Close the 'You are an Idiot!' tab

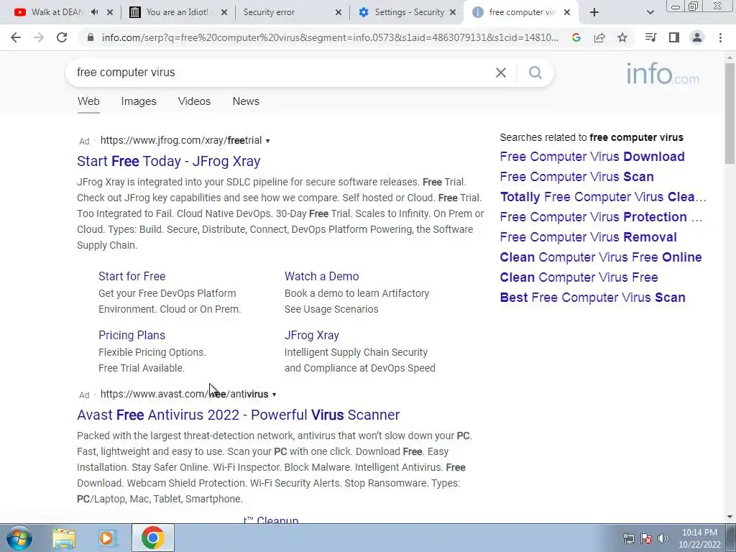coord(224,12)
